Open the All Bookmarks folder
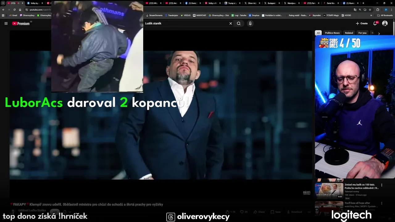This screenshot has height=222, width=395. click(x=385, y=15)
